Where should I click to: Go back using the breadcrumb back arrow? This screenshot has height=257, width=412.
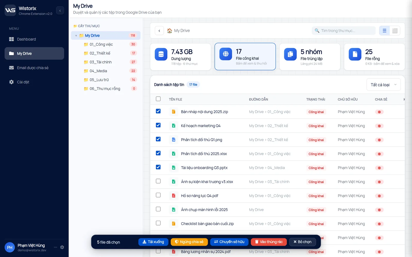[x=159, y=31]
